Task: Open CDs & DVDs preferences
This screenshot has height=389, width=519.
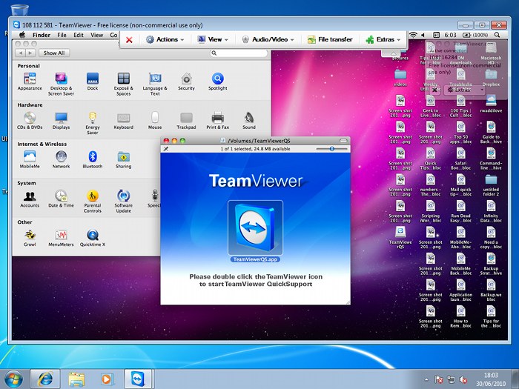Action: 30,120
